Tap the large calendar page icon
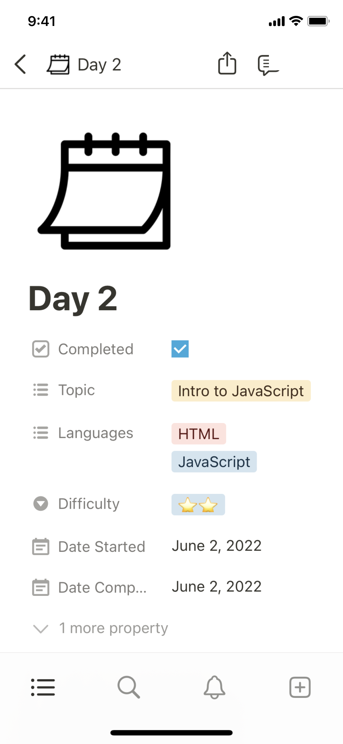 coord(104,191)
